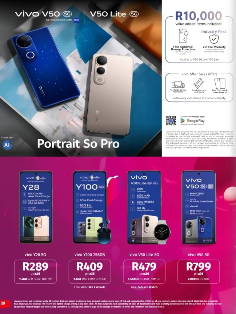Click the Free vivo TWS Earbuds text
Image resolution: width=236 pixels, height=314 pixels.
(x=89, y=287)
